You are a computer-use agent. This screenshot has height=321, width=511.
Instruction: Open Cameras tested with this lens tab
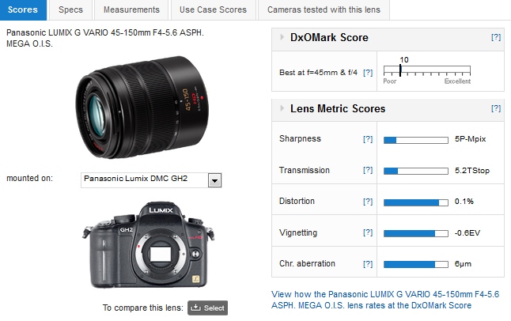click(x=324, y=9)
